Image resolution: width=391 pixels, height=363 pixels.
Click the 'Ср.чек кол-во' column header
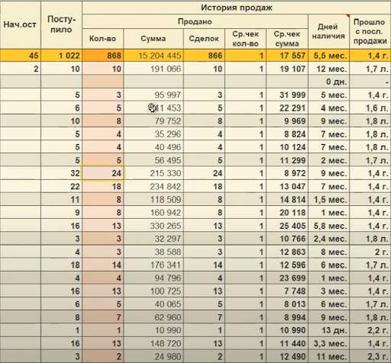[245, 39]
